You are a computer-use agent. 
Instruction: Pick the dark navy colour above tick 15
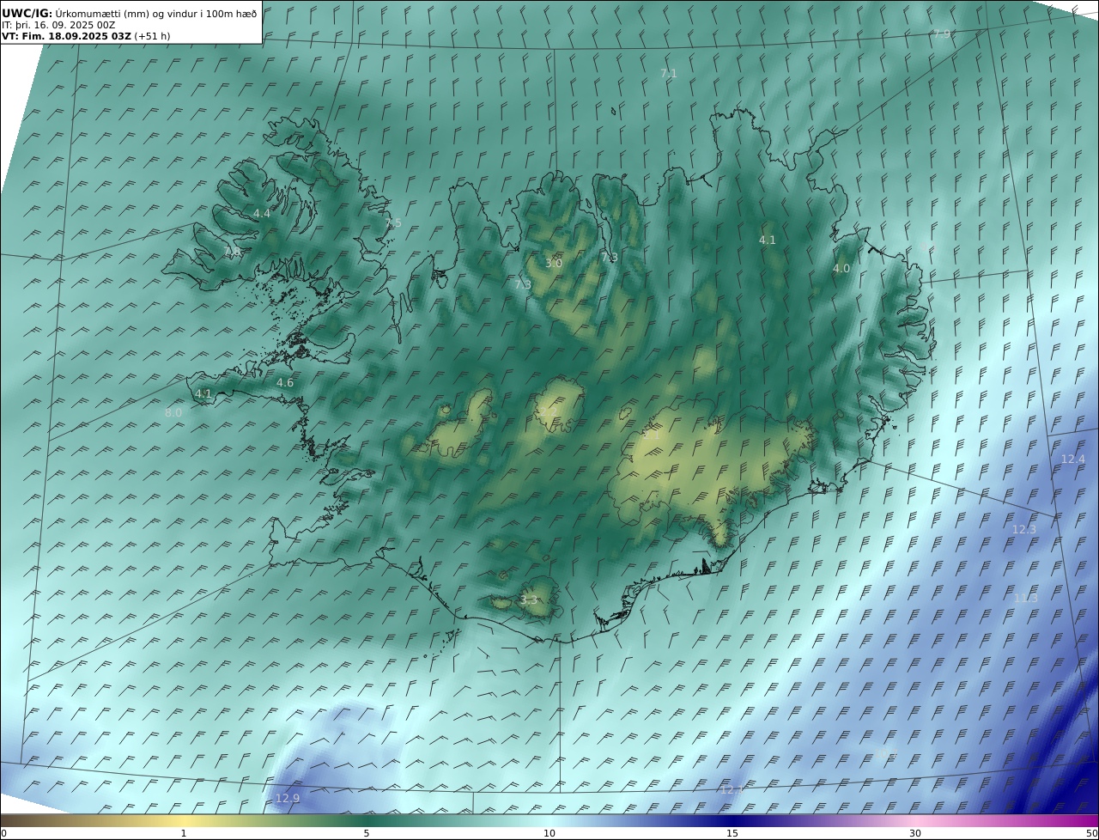click(732, 820)
